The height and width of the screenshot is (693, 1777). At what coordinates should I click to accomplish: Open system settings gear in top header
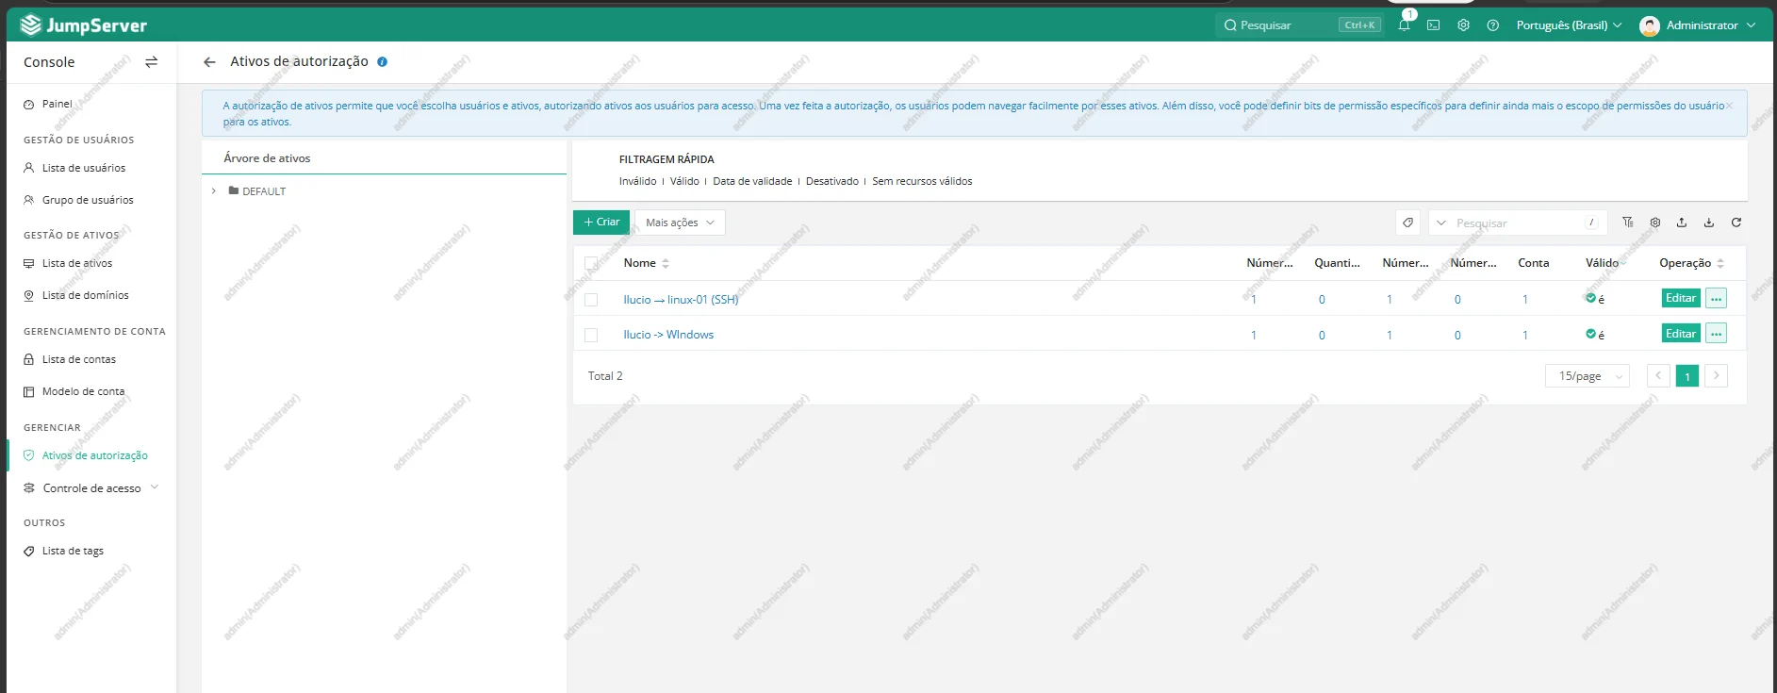click(x=1463, y=25)
